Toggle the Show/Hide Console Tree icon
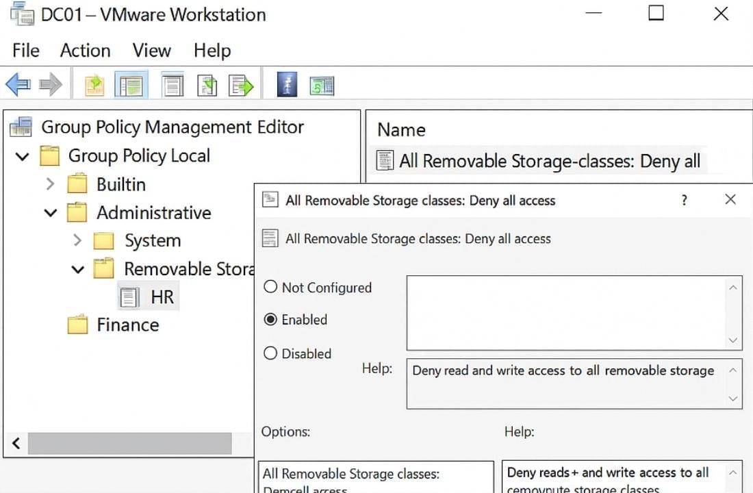 point(130,85)
